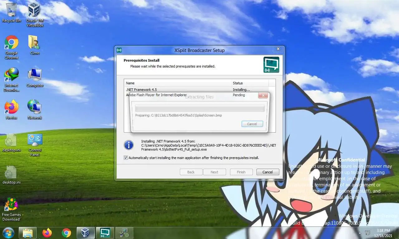Open the Recycle Bin desktop icon

12,12
